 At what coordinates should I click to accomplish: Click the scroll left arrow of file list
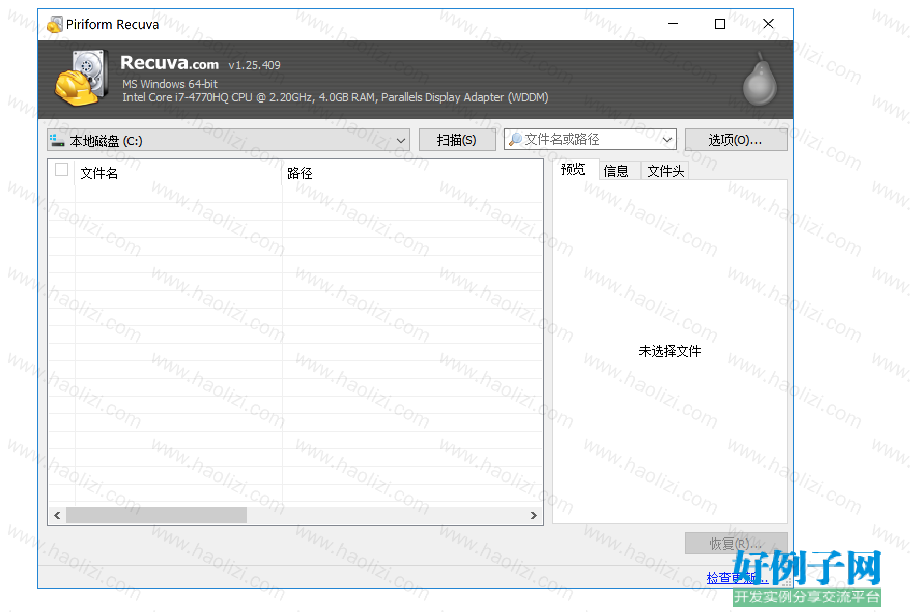click(x=57, y=515)
